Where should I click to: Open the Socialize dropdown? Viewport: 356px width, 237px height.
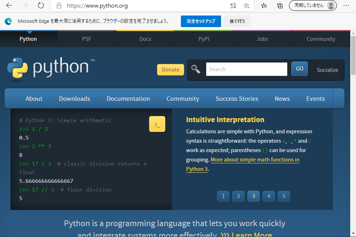coord(327,70)
